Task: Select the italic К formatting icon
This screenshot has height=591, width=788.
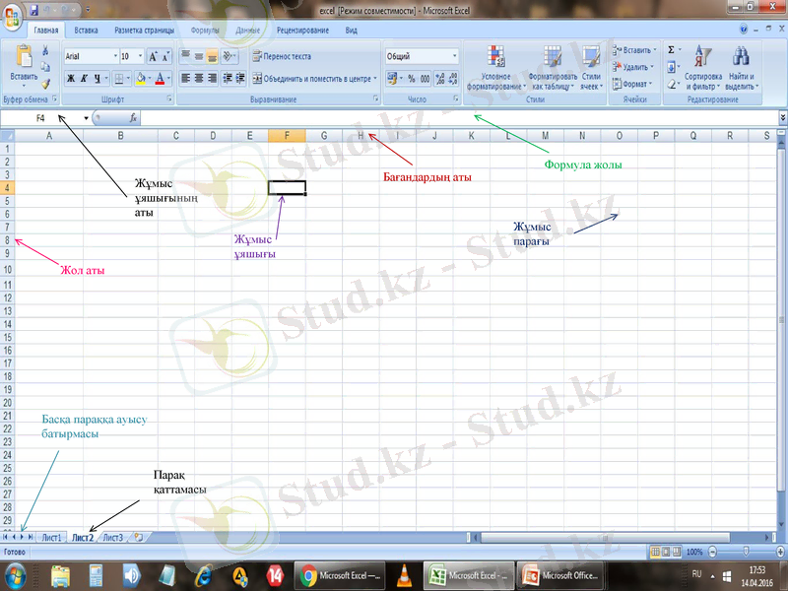Action: [86, 77]
